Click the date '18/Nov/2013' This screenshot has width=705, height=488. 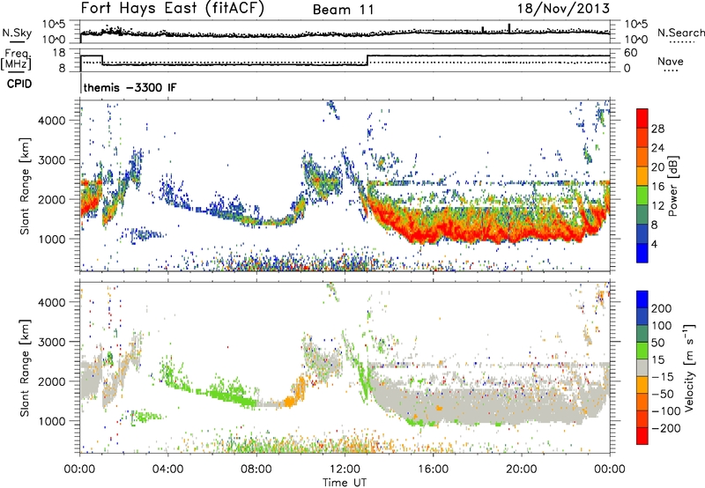[563, 9]
